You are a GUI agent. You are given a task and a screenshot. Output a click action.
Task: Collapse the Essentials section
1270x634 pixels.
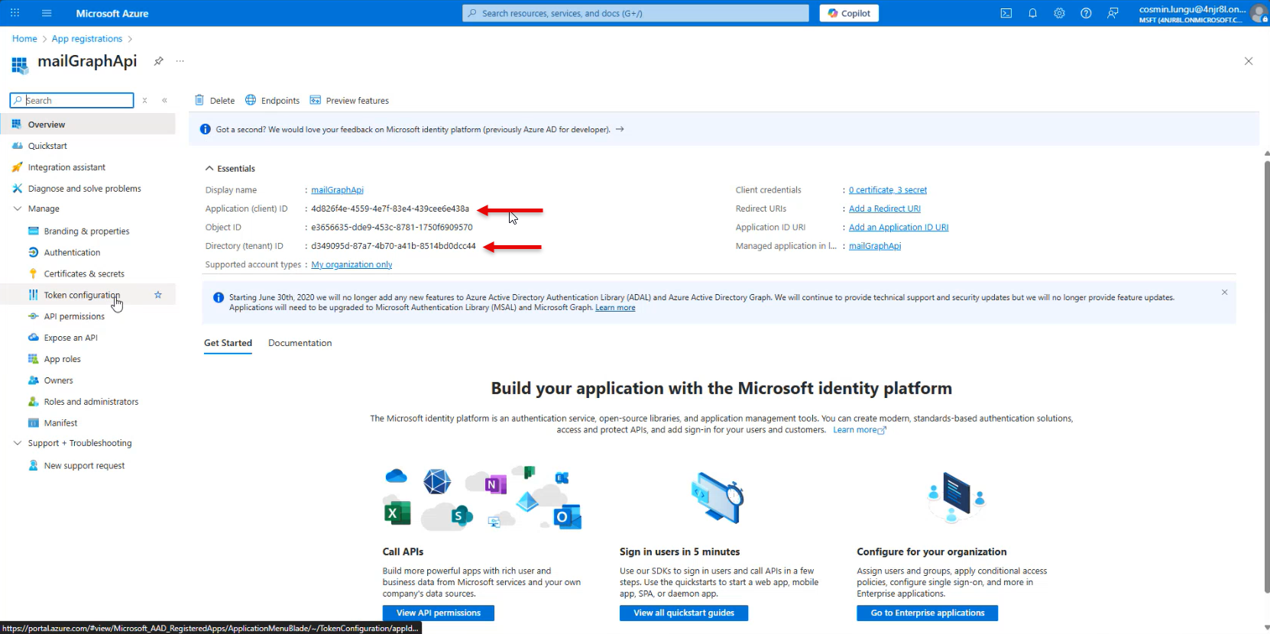click(209, 168)
